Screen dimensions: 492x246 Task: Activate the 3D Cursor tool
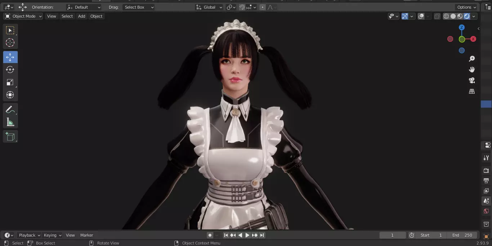pyautogui.click(x=10, y=43)
